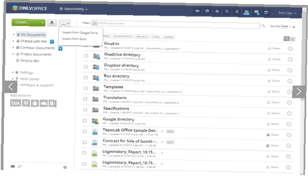Connect a SharePoint account icon

52,104
